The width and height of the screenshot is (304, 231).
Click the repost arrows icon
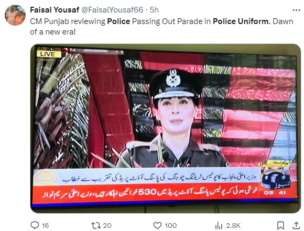pos(96,225)
